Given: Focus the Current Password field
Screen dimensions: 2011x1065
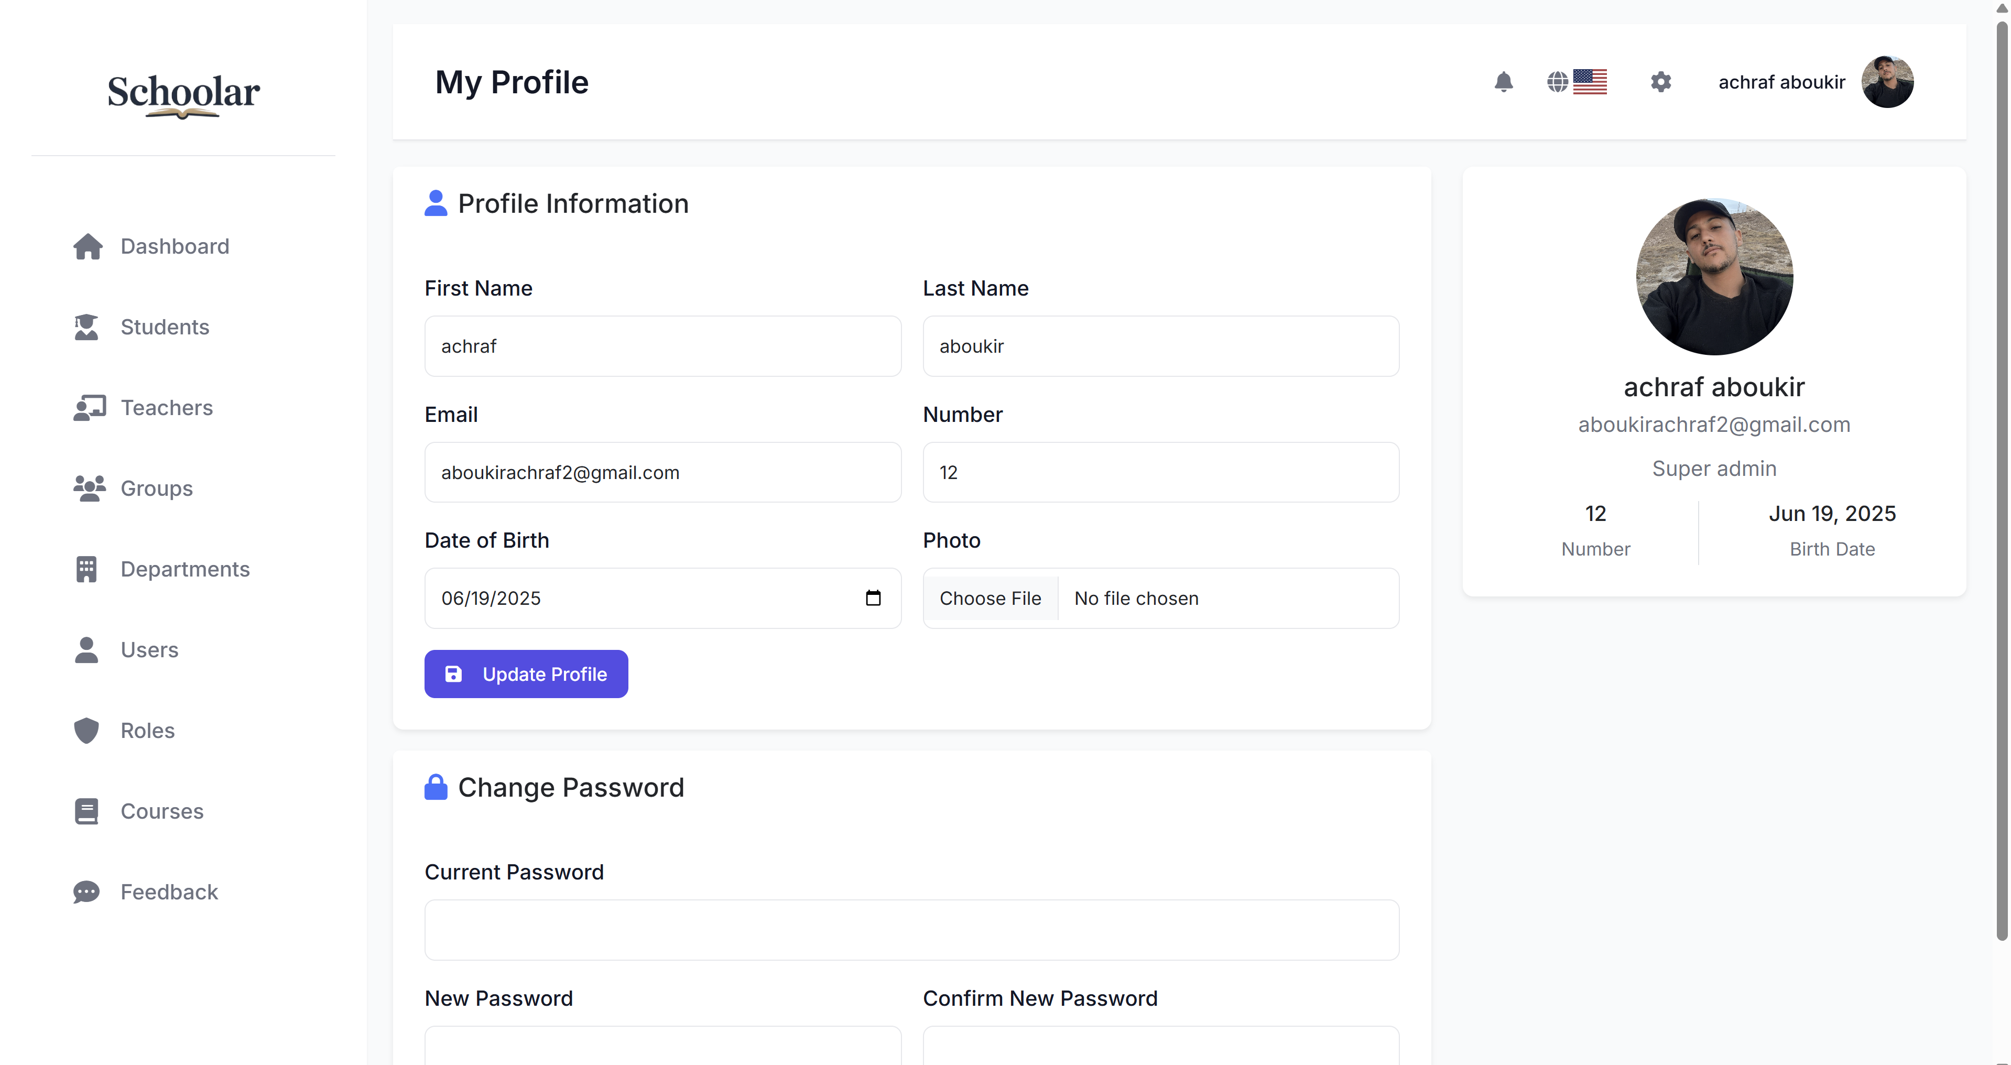Looking at the screenshot, I should click(912, 930).
